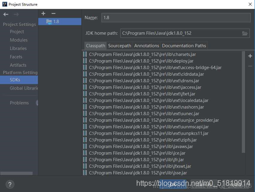Open the Problems page
The height and width of the screenshot is (192, 255).
pos(19,103)
